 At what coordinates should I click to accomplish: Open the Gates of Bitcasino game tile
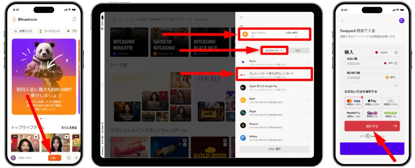[169, 42]
